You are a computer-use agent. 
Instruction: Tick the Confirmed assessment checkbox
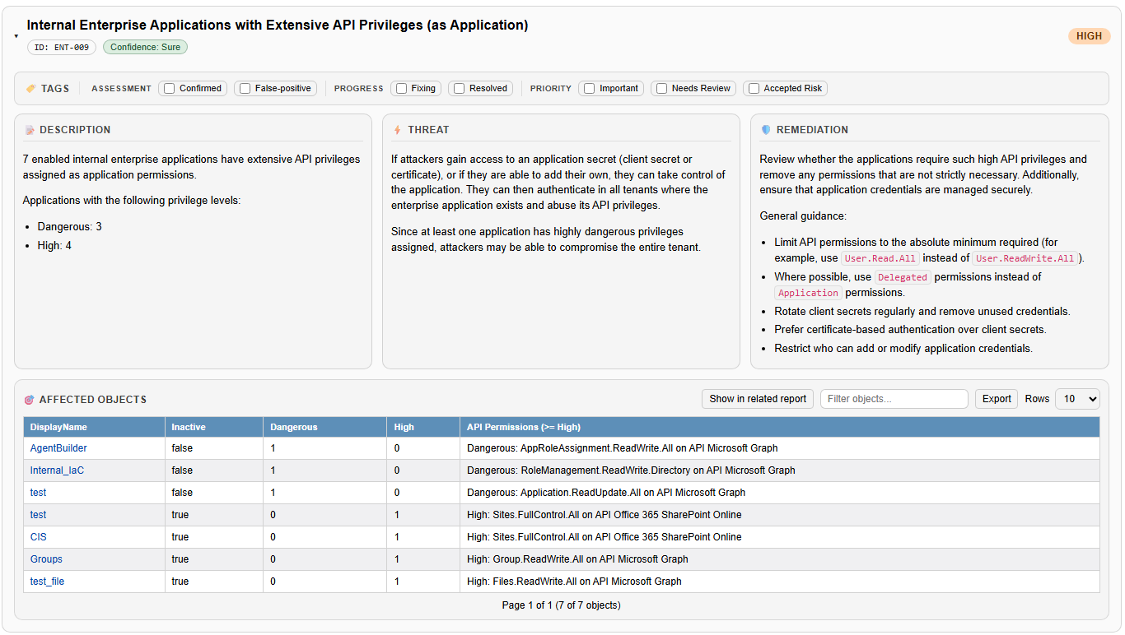[170, 89]
